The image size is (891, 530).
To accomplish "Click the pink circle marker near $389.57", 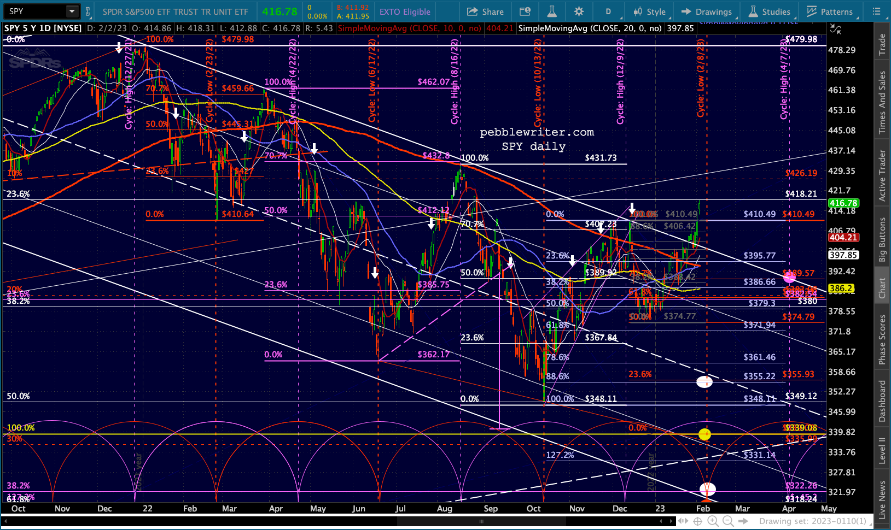I will pyautogui.click(x=789, y=277).
